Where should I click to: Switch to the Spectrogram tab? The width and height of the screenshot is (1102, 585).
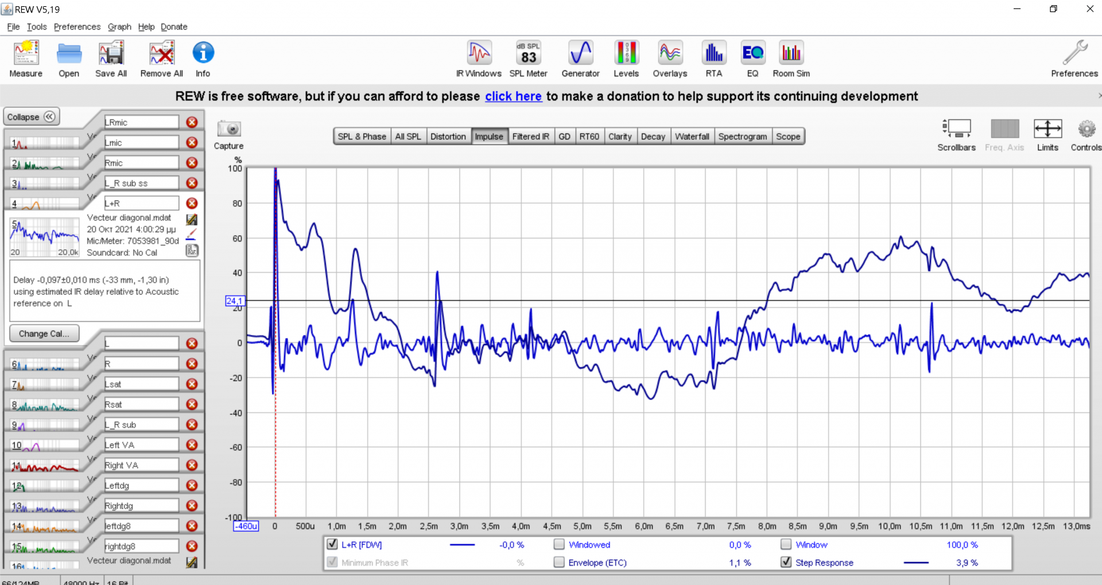743,136
